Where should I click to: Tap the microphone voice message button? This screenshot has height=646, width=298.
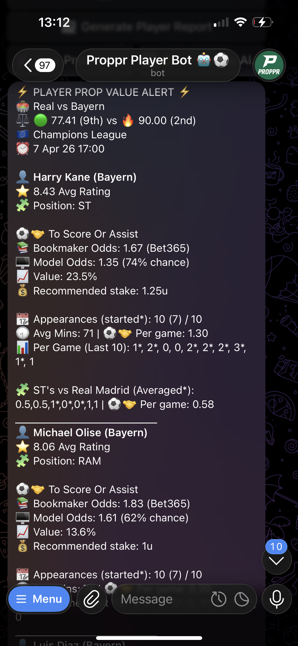click(277, 599)
